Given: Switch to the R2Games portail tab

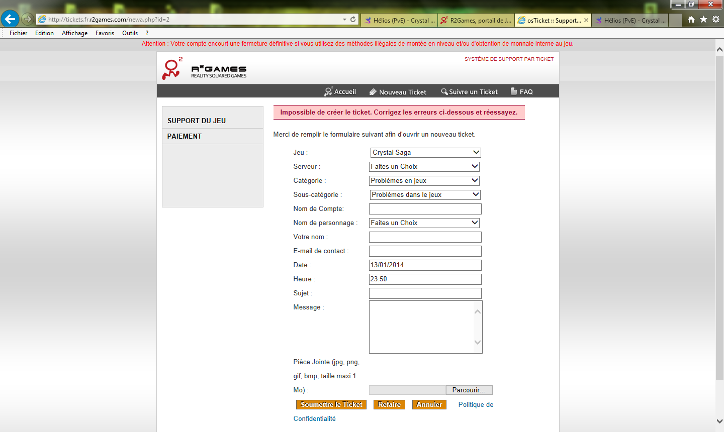Looking at the screenshot, I should point(476,21).
